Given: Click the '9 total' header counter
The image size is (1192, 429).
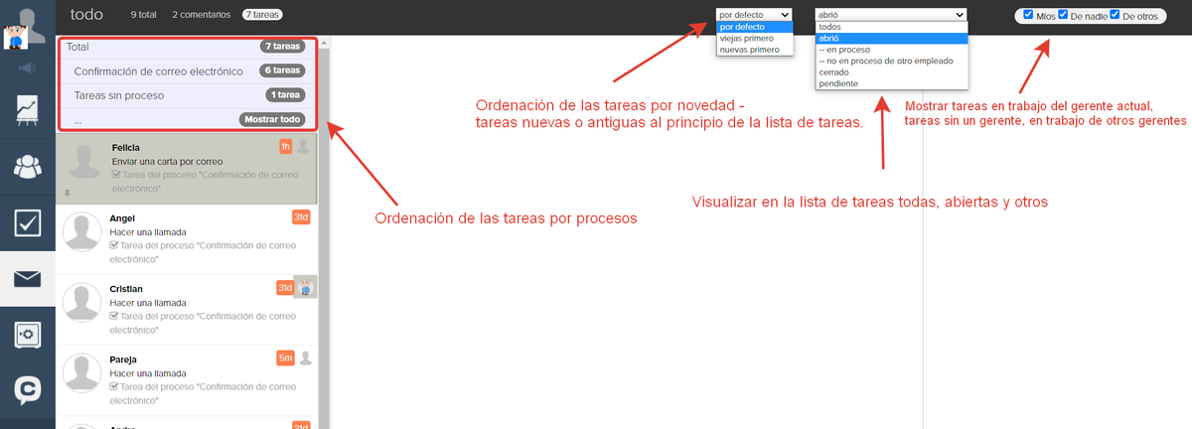Looking at the screenshot, I should (x=146, y=15).
